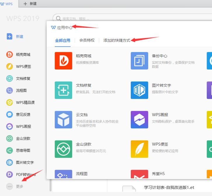Click the 备份中心 title text
This screenshot has width=212, height=196.
click(x=159, y=56)
